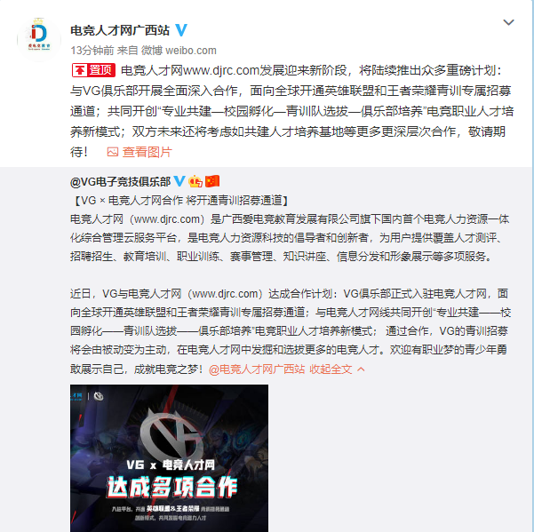Image resolution: width=534 pixels, height=532 pixels.
Task: Click the 【VG × 电竞人才网合作】 repost headline text
Action: tap(180, 201)
